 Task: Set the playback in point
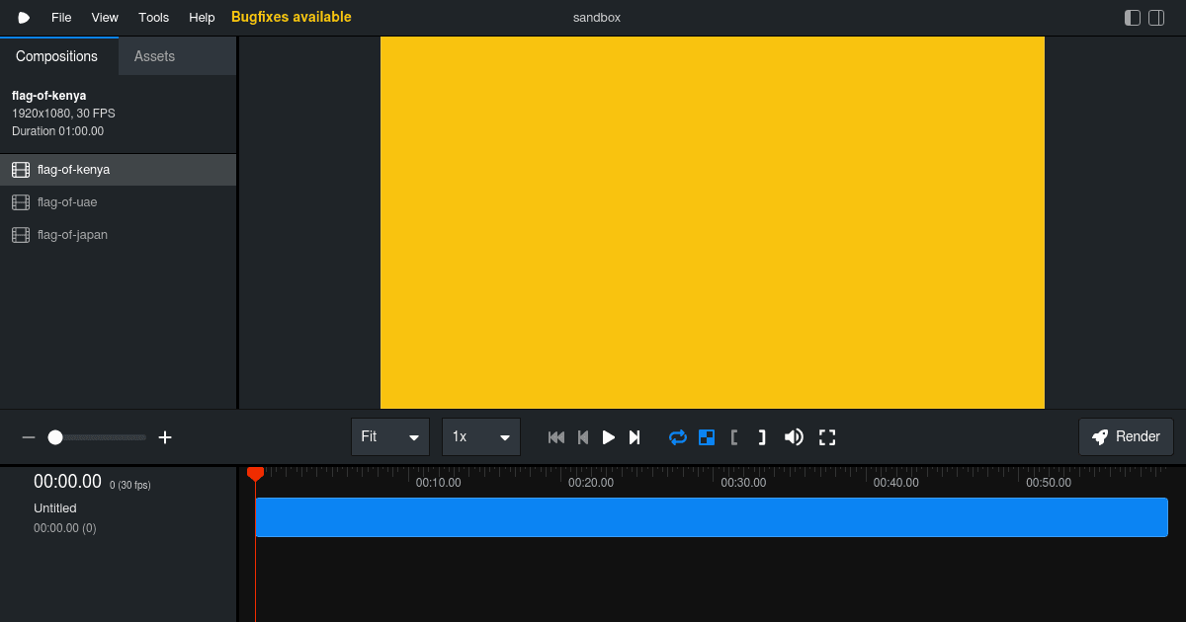point(733,436)
